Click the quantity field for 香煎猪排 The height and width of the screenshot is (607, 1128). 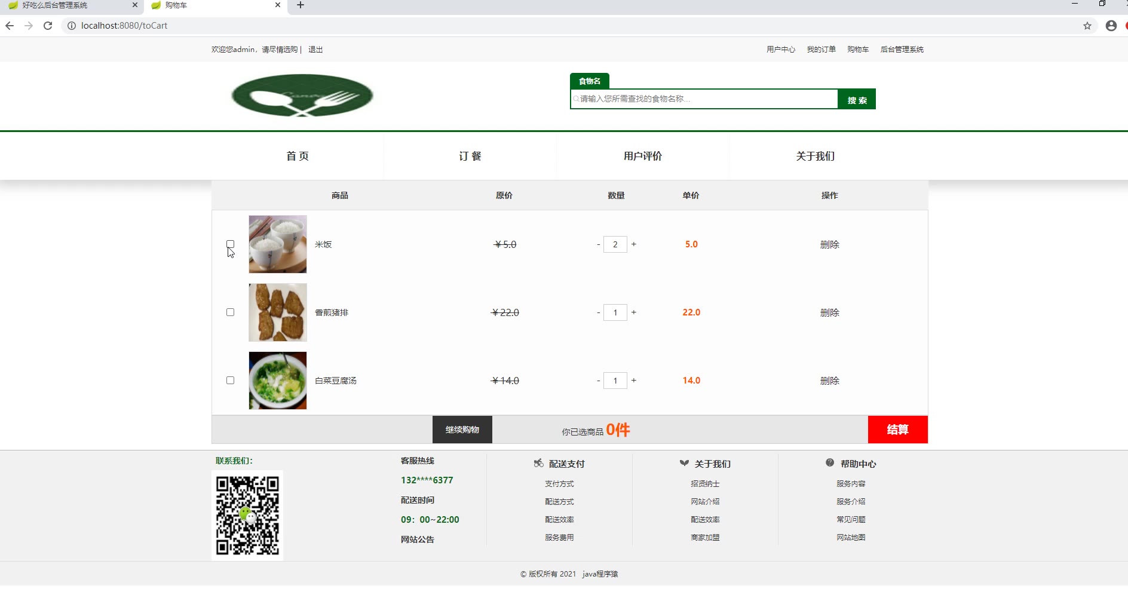tap(615, 312)
